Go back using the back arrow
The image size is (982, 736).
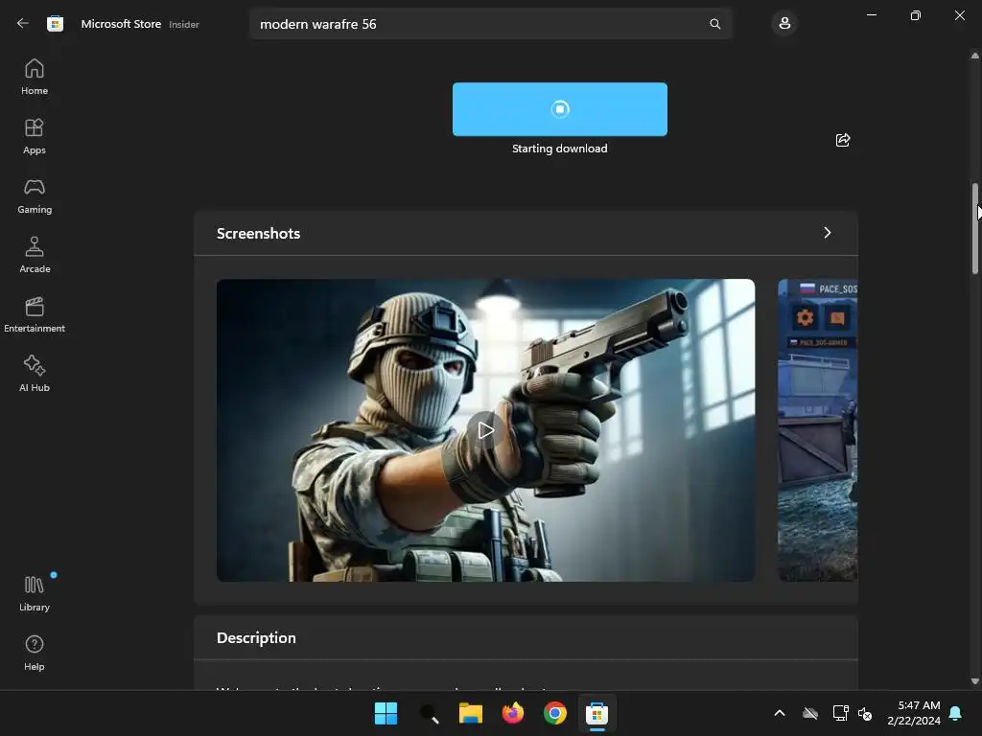click(x=23, y=23)
